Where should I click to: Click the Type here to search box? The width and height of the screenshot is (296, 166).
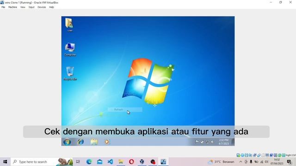42,162
